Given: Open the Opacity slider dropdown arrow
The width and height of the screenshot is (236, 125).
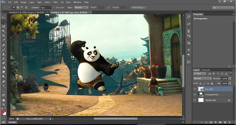Looking at the screenshot, I should click(230, 78).
